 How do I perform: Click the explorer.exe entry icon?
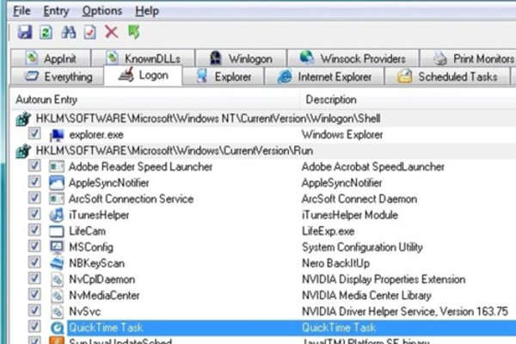tap(57, 135)
